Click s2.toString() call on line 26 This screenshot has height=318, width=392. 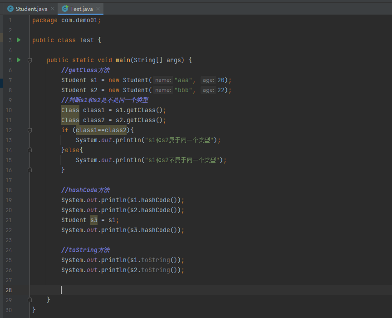[x=153, y=270]
